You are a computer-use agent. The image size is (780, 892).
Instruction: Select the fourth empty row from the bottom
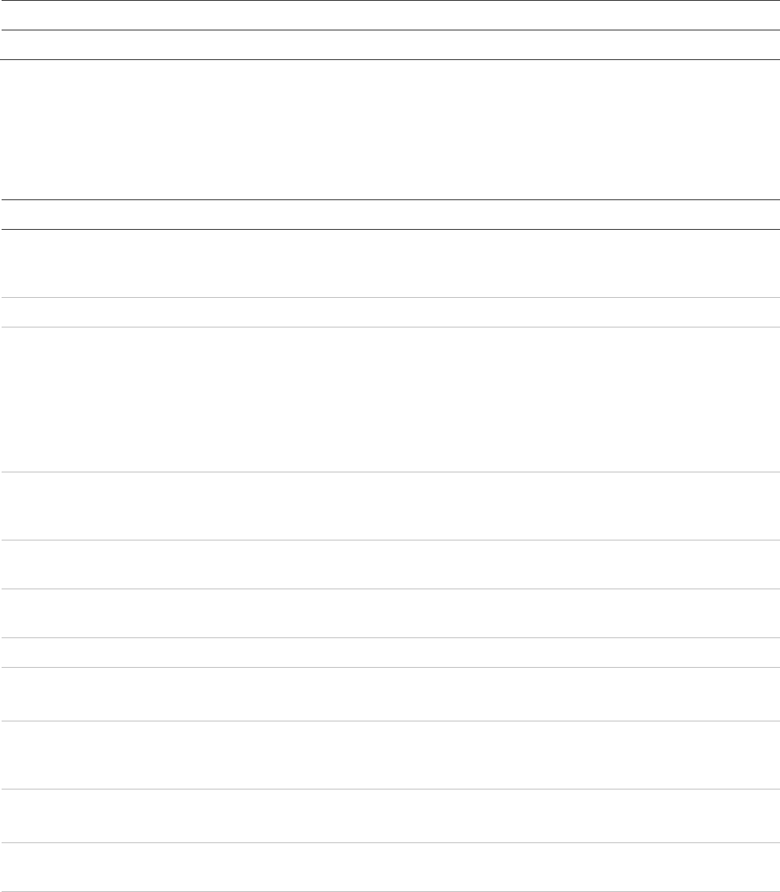point(390,694)
